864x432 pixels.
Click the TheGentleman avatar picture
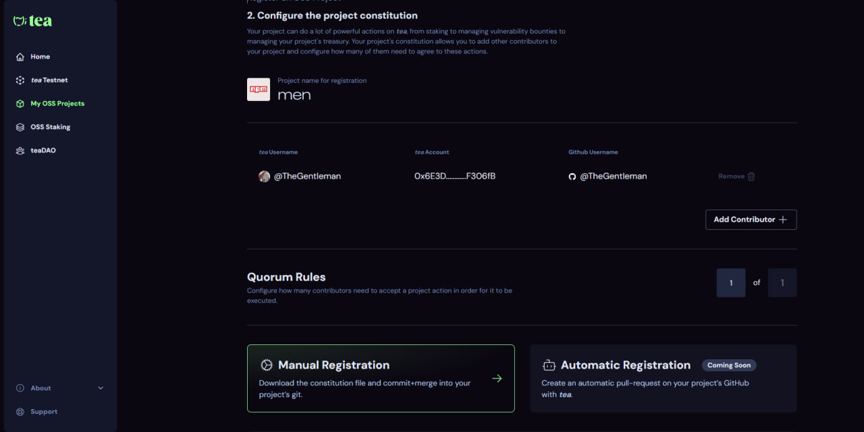[265, 177]
